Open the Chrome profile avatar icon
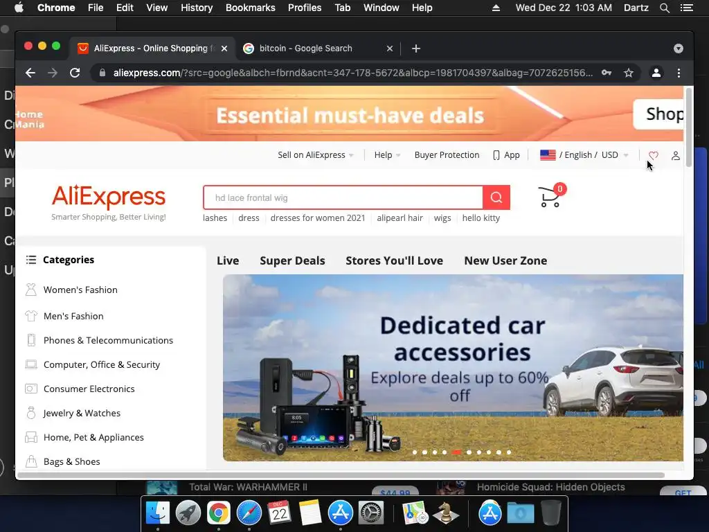 click(656, 73)
